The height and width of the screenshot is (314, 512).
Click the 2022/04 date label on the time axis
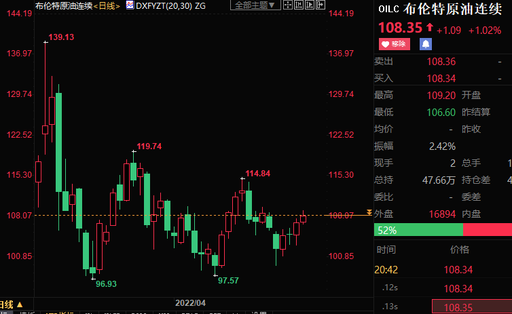tap(189, 302)
